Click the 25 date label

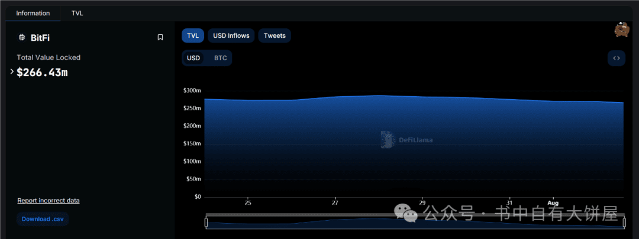pyautogui.click(x=247, y=202)
